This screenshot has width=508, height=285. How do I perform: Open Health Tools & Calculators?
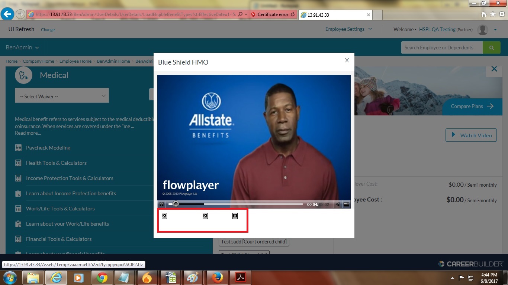pos(56,163)
